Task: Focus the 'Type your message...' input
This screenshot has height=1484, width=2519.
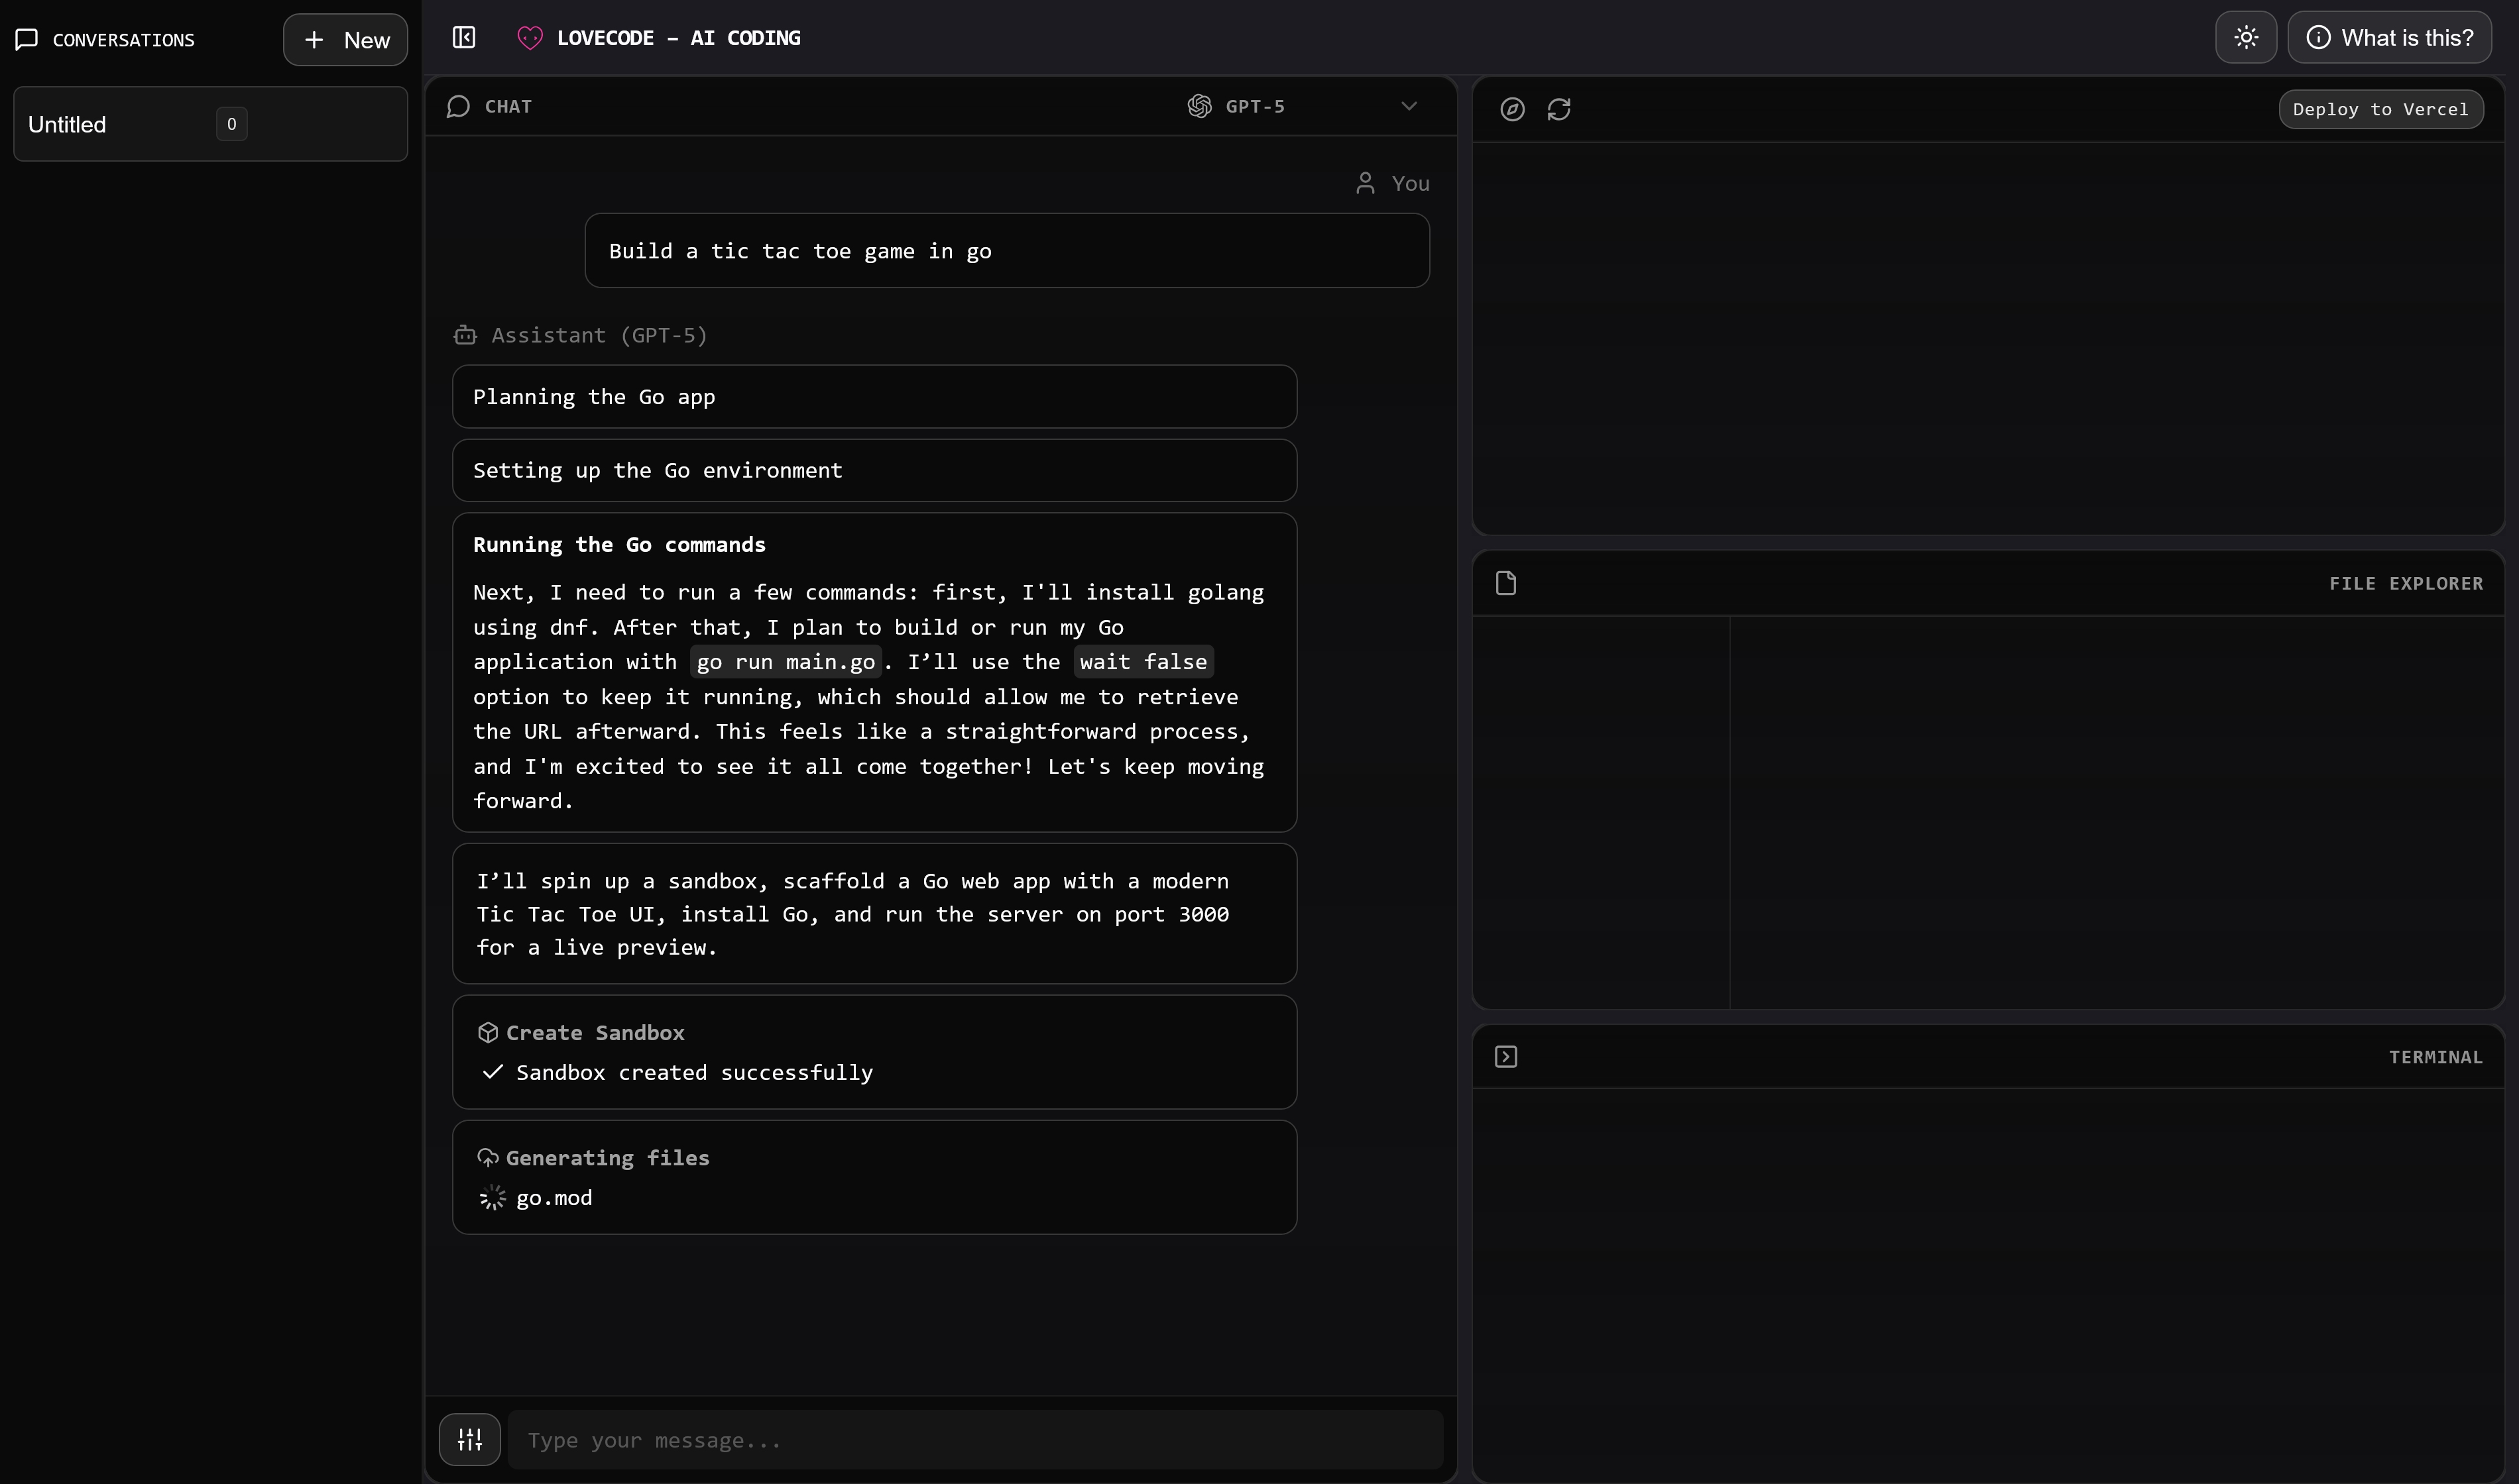Action: pyautogui.click(x=975, y=1440)
